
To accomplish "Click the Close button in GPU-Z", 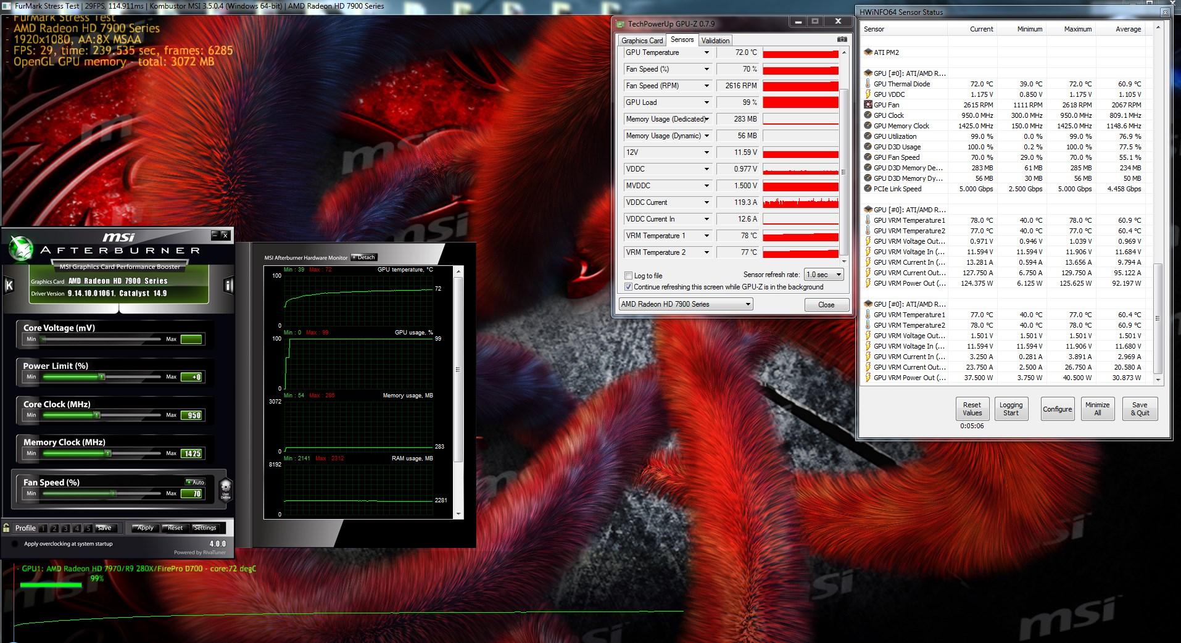I will point(826,305).
